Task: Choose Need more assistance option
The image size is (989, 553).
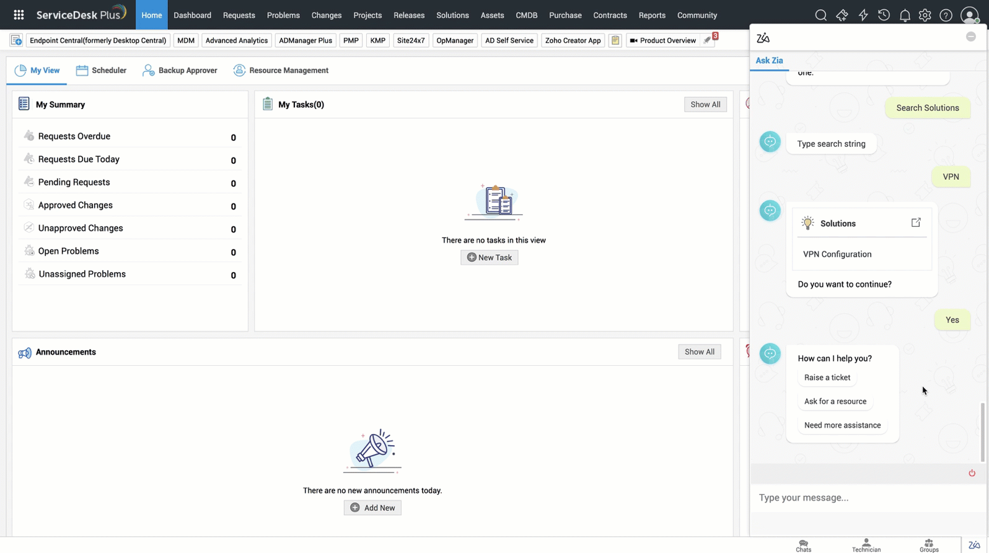Action: (x=842, y=425)
